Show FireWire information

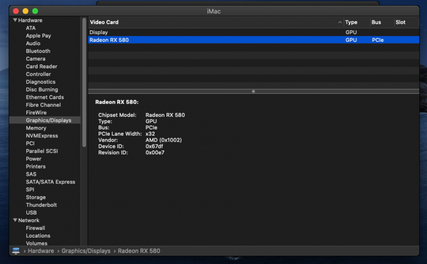tap(36, 113)
